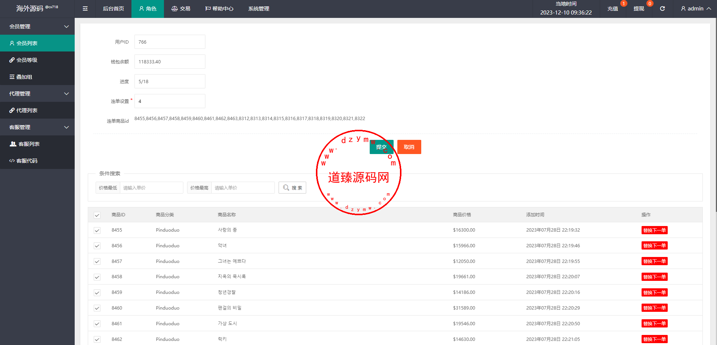Uncheck the checkbox for product 8458

pyautogui.click(x=97, y=277)
